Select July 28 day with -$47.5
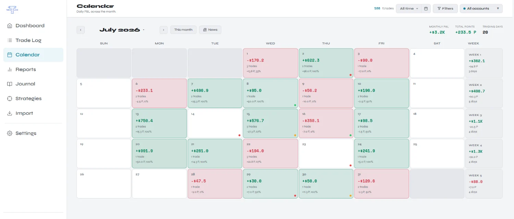 click(x=215, y=184)
